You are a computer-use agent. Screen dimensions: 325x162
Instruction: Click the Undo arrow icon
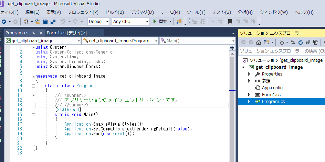point(63,22)
